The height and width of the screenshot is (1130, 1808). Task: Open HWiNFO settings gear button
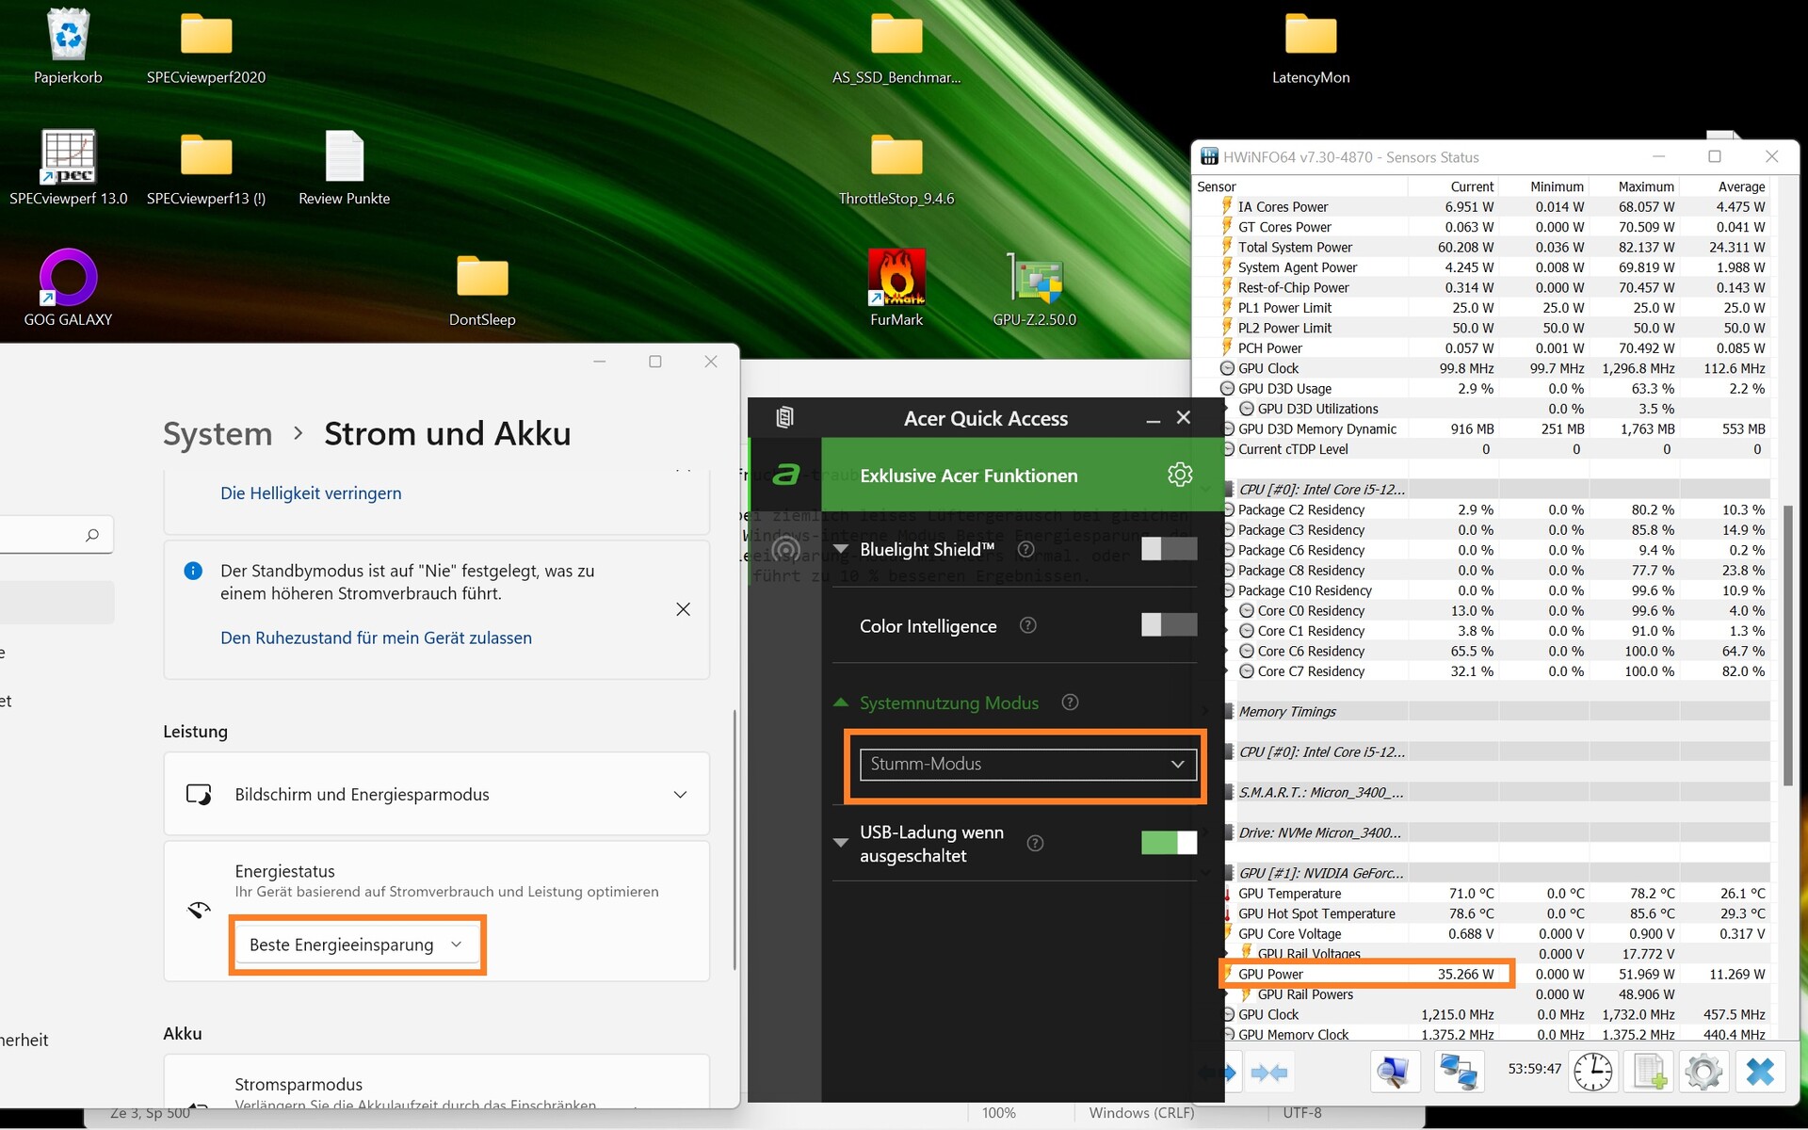pyautogui.click(x=1703, y=1072)
